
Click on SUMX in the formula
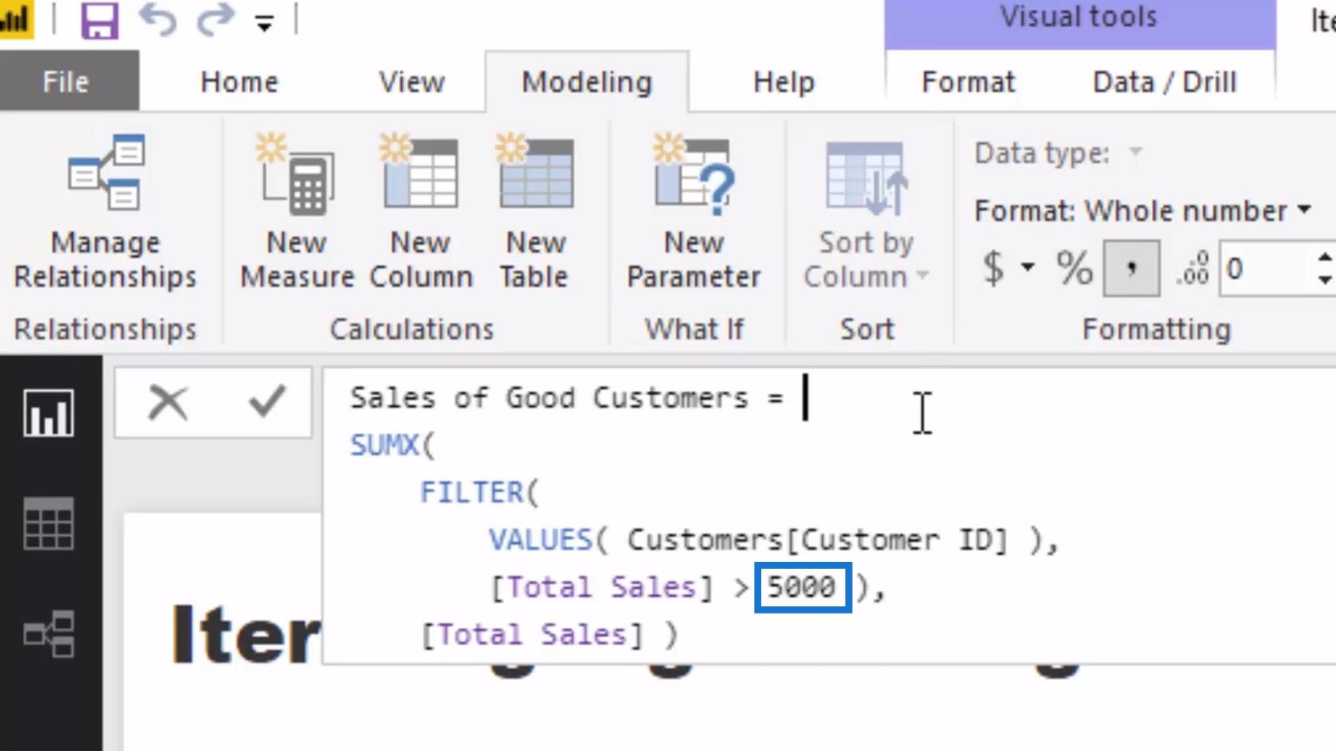(385, 445)
